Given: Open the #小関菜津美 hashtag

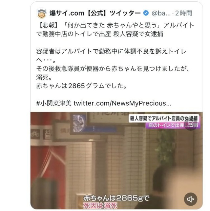Looking at the screenshot, I should pos(54,103).
